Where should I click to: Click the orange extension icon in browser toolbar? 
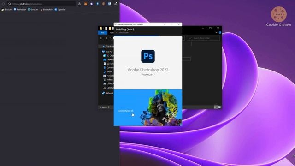click(86, 4)
